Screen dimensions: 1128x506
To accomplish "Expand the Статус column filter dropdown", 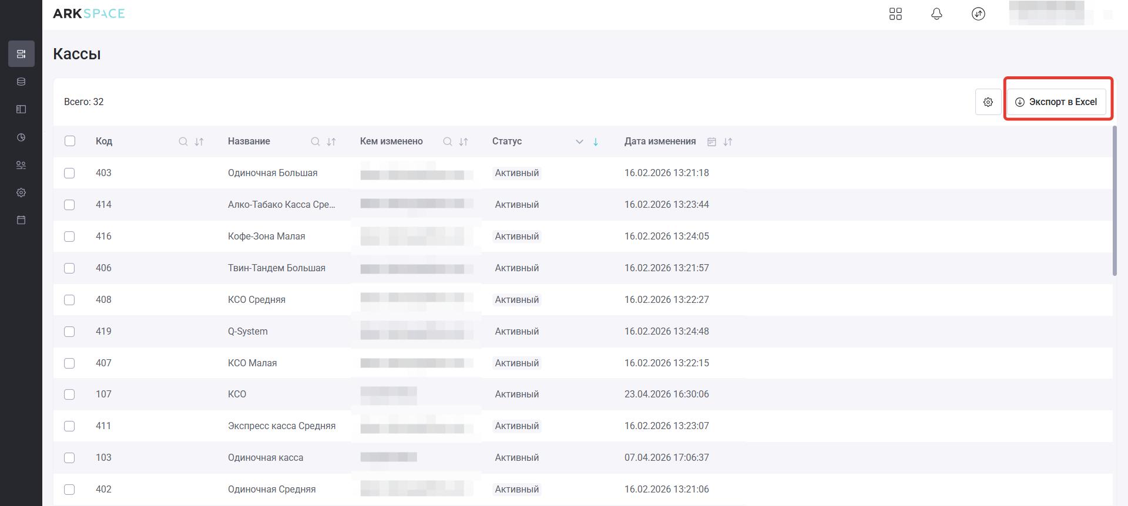I will (579, 141).
